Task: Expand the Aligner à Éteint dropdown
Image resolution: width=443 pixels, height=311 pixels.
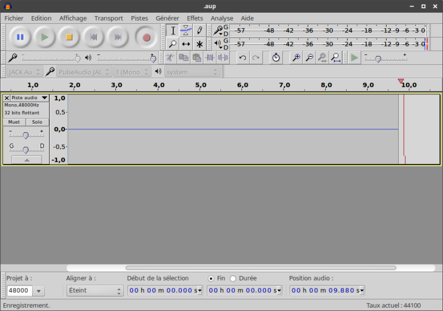Action: [94, 290]
